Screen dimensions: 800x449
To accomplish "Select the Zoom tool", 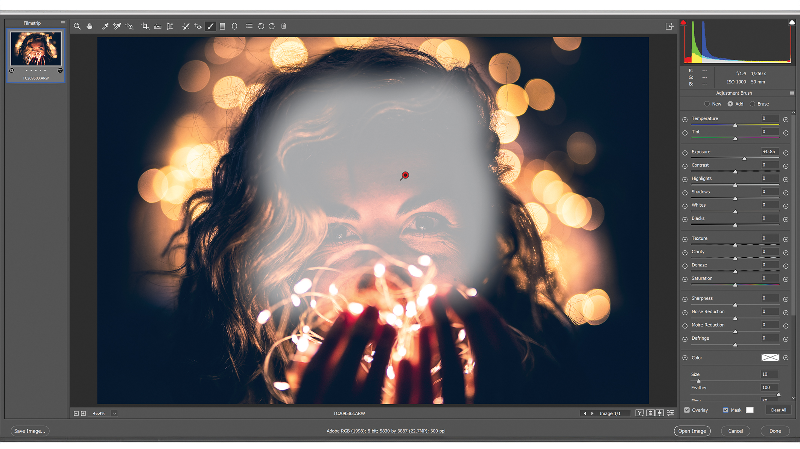I will click(x=77, y=26).
